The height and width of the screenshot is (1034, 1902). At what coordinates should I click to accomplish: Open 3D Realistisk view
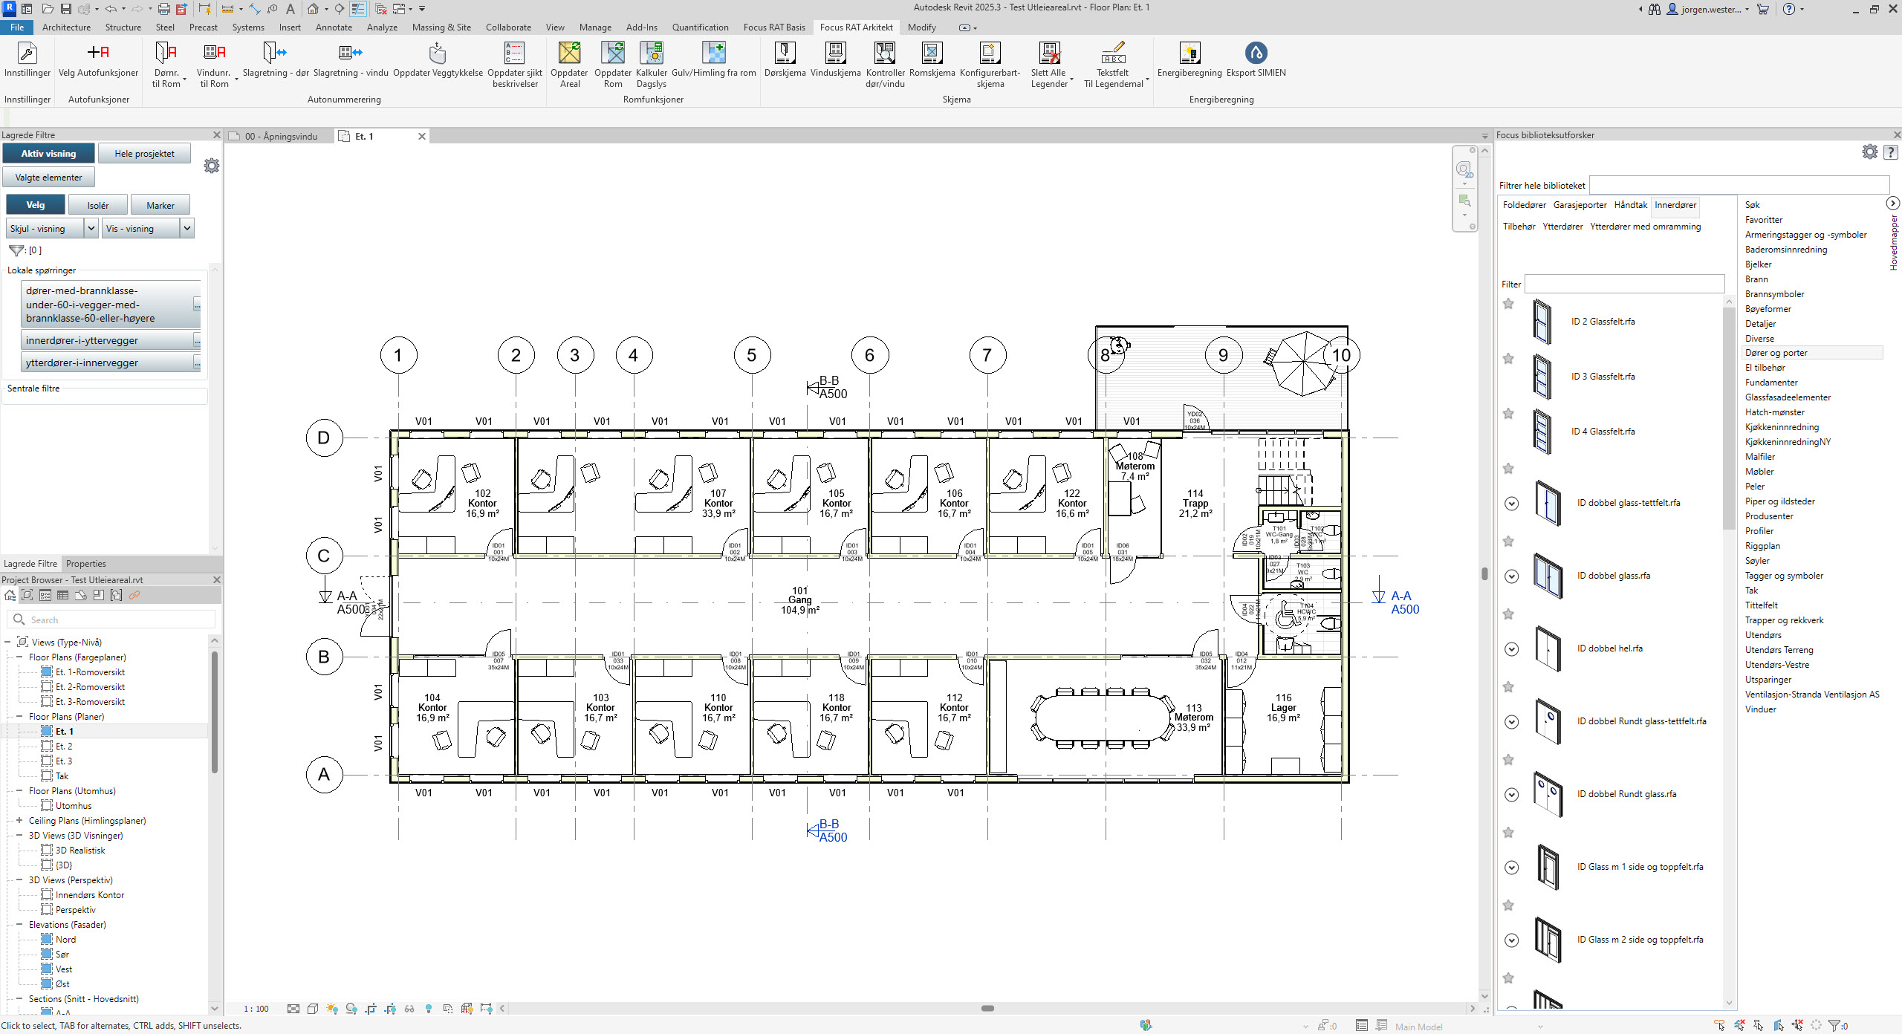pyautogui.click(x=80, y=850)
